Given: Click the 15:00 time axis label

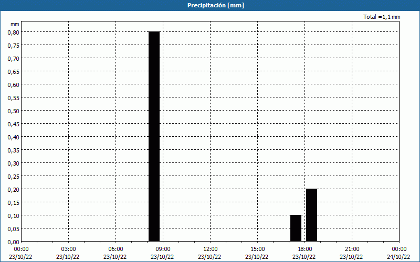Looking at the screenshot, I should (x=257, y=249).
